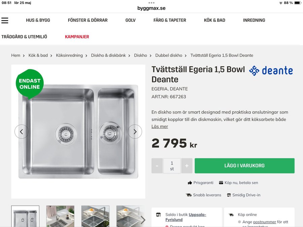The width and height of the screenshot is (303, 227).
Task: Expand the description with Läs mer
Action: [160, 126]
